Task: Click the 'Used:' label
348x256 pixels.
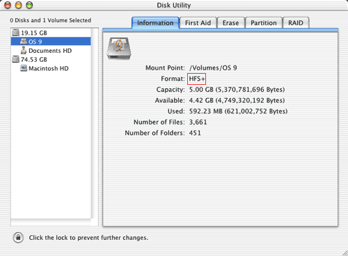Action: coord(176,111)
